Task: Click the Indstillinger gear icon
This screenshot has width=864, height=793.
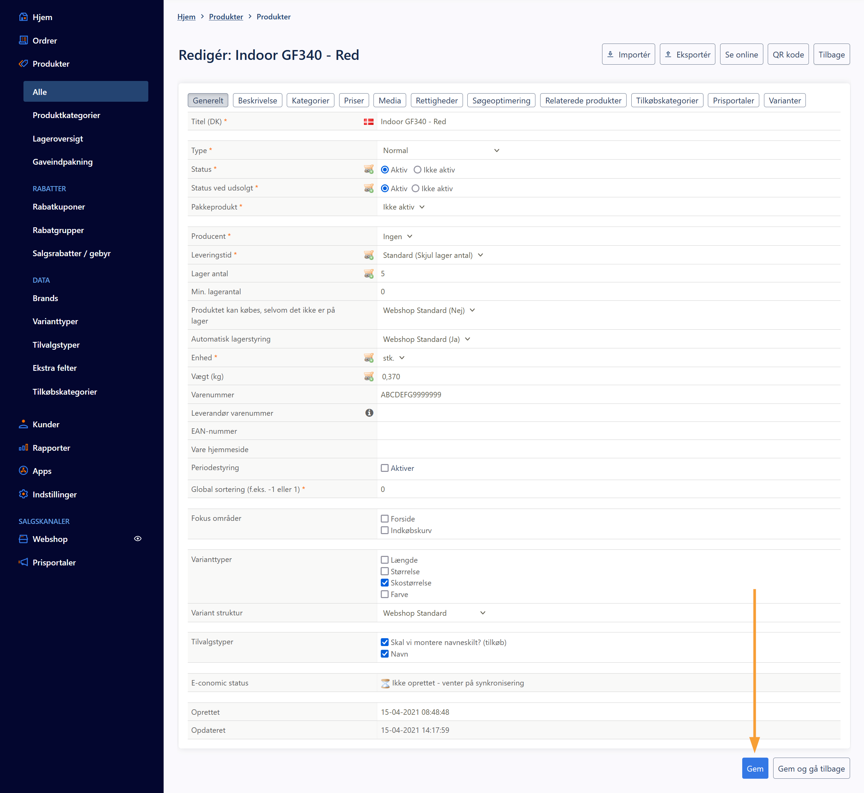Action: click(x=23, y=494)
